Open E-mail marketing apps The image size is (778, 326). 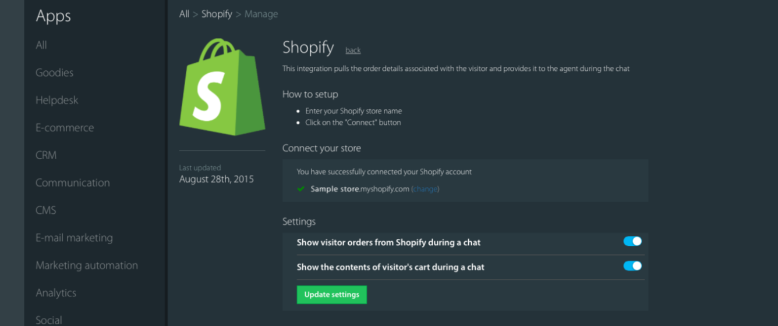click(x=74, y=238)
